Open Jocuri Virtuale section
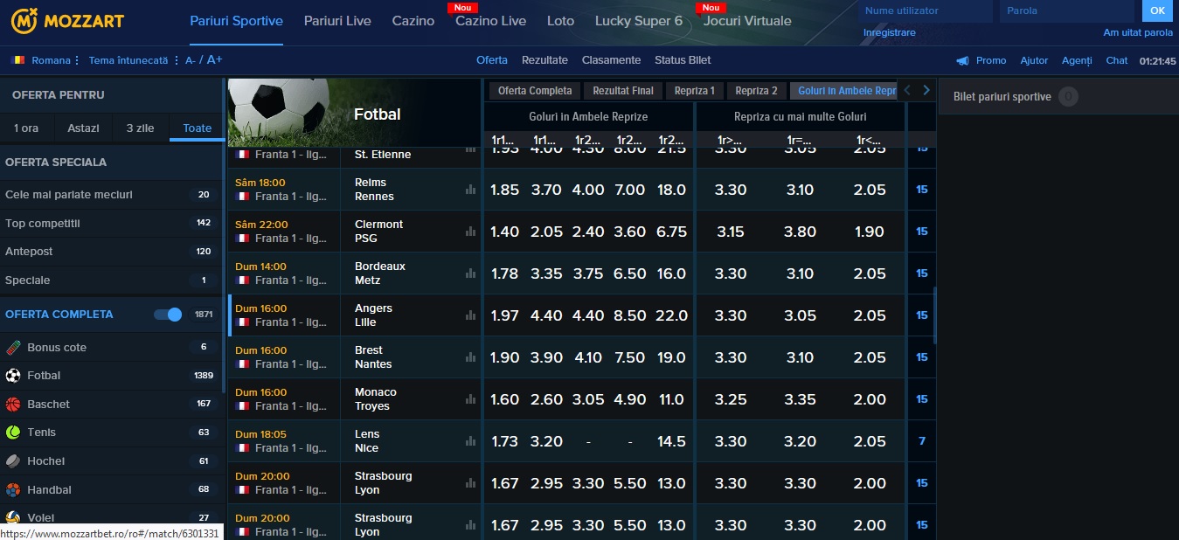The image size is (1179, 540). [747, 21]
